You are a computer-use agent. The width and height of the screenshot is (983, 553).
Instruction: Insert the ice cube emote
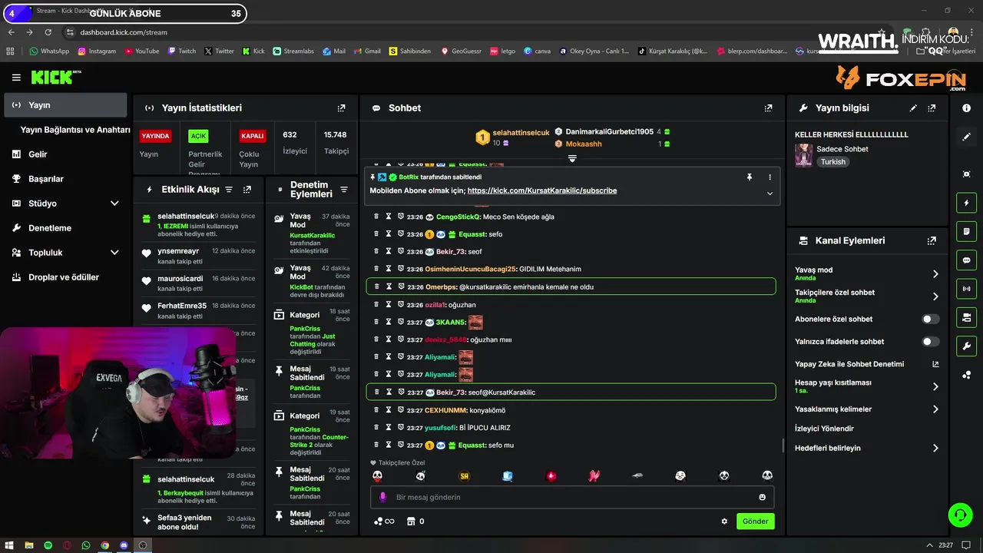507,476
